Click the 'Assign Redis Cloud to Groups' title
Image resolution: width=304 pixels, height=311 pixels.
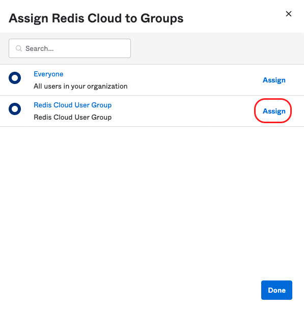(x=96, y=18)
